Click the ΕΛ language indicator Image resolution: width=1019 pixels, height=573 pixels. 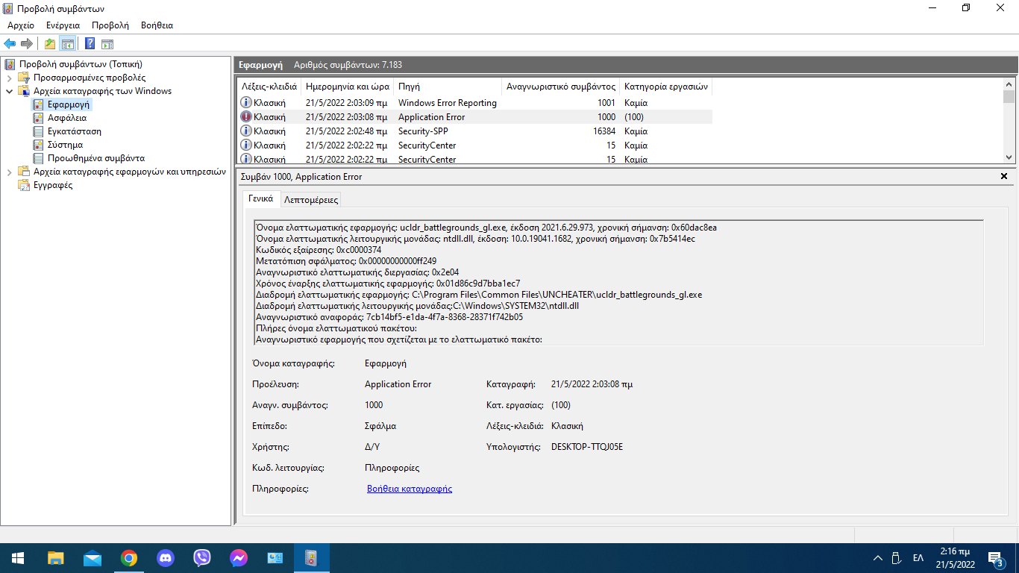coord(918,558)
